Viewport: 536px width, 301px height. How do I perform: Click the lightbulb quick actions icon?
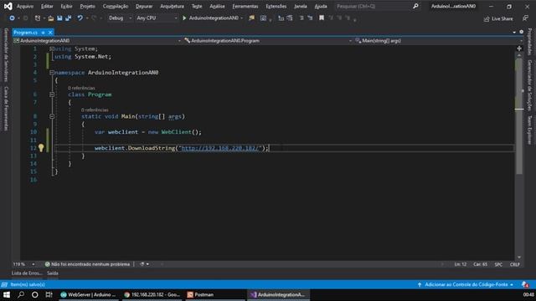point(41,148)
